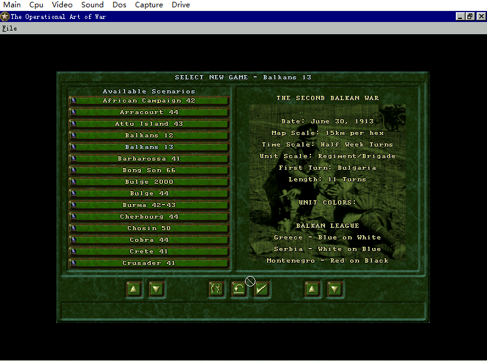Click the icon beside Crusader 41

click(x=73, y=263)
